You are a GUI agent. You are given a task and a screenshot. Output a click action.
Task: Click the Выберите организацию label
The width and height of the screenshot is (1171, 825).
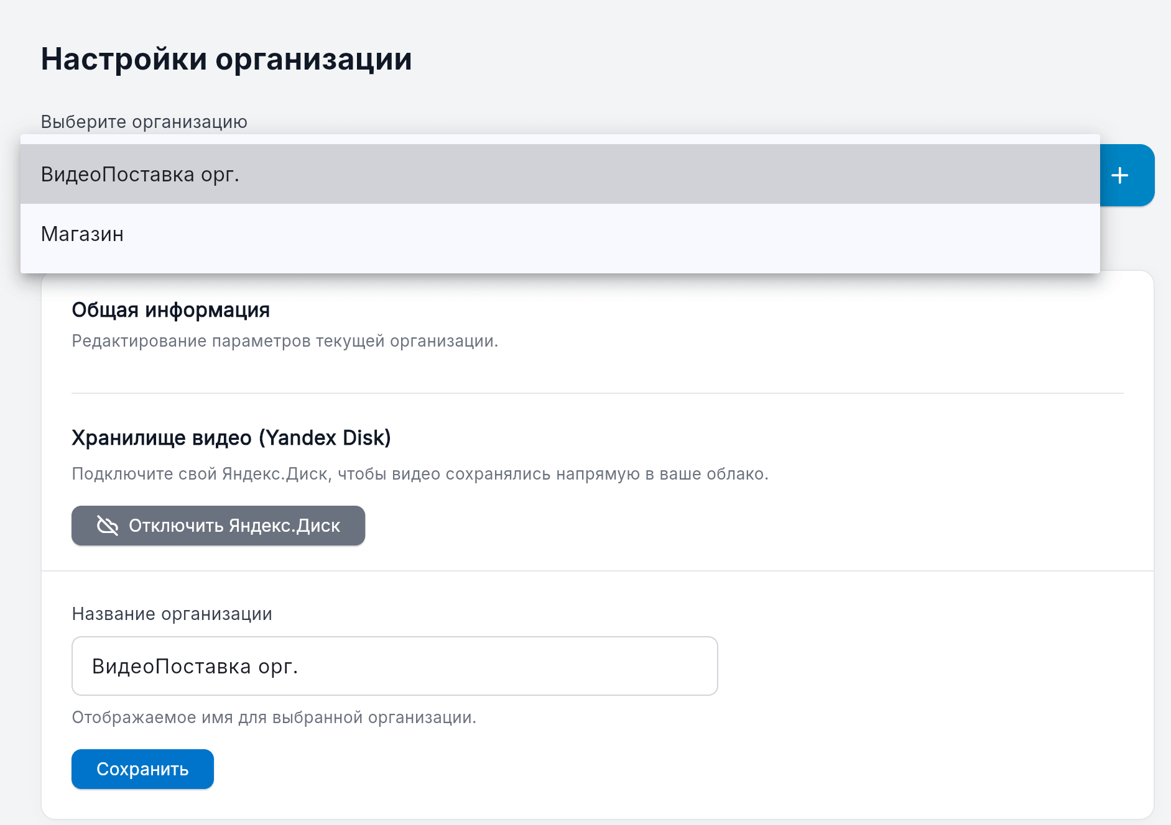pyautogui.click(x=144, y=122)
